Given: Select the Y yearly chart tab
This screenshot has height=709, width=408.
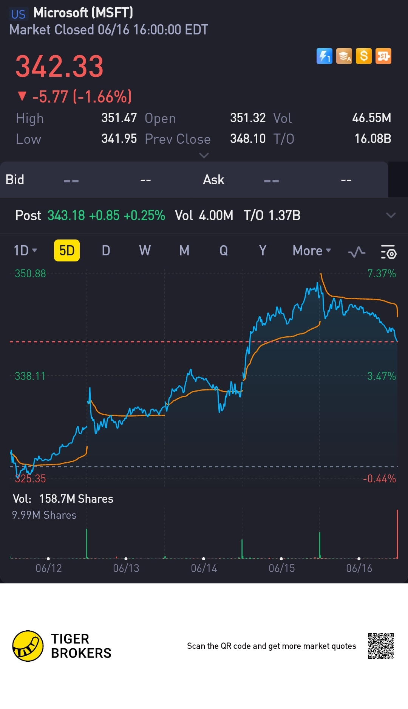Looking at the screenshot, I should pos(263,250).
